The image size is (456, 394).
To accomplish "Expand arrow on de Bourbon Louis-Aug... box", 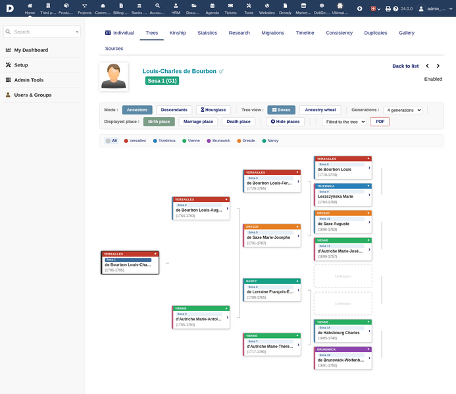I will pos(228,209).
